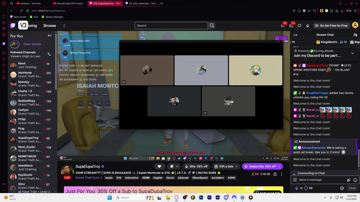Open the chat community users icon
This screenshot has width=360, height=202.
355,35
